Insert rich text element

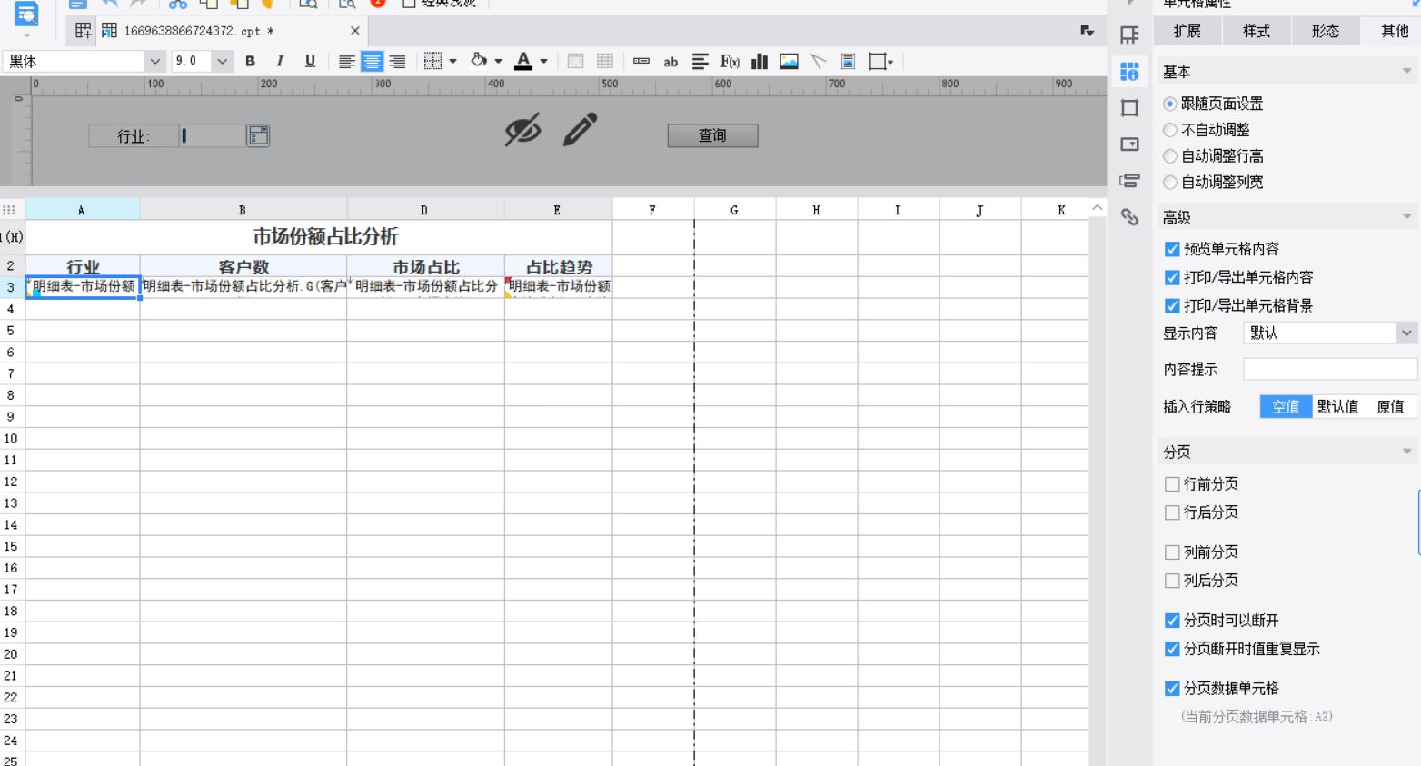click(700, 61)
